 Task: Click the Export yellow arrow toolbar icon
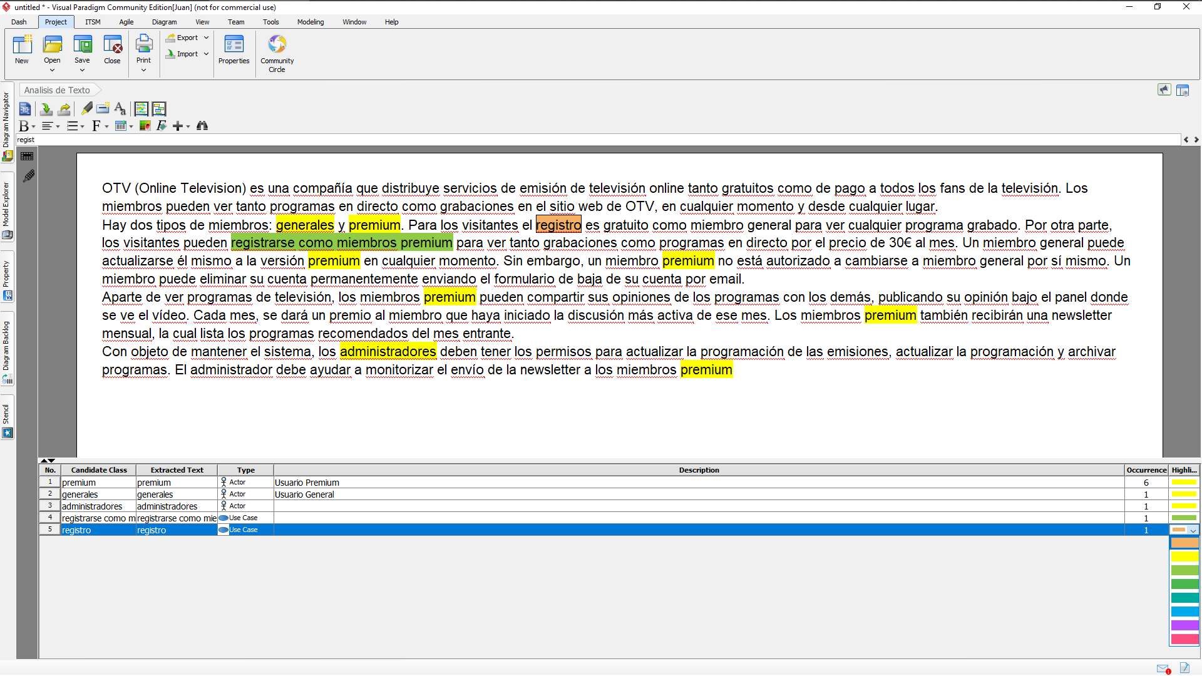[64, 109]
